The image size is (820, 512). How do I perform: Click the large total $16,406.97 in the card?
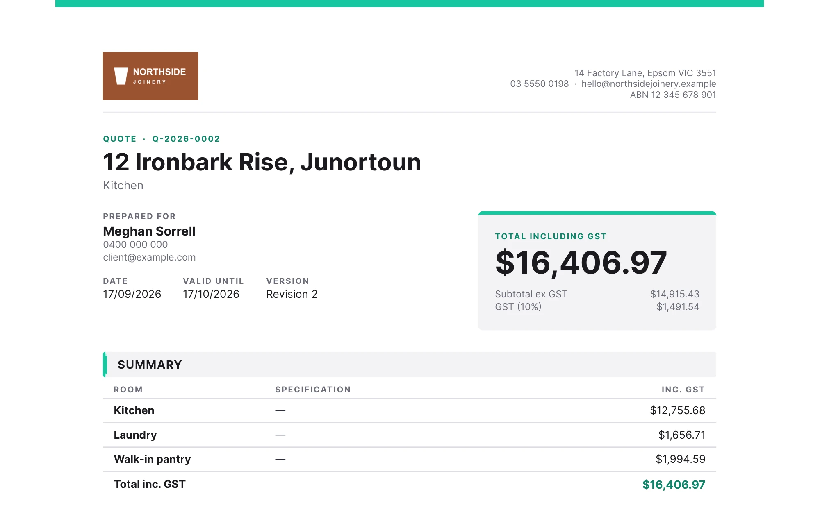click(x=581, y=263)
